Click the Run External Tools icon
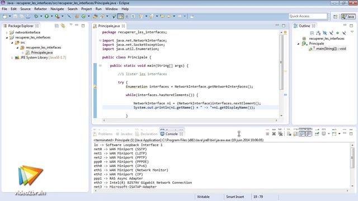The image size is (358, 201). pos(57,16)
